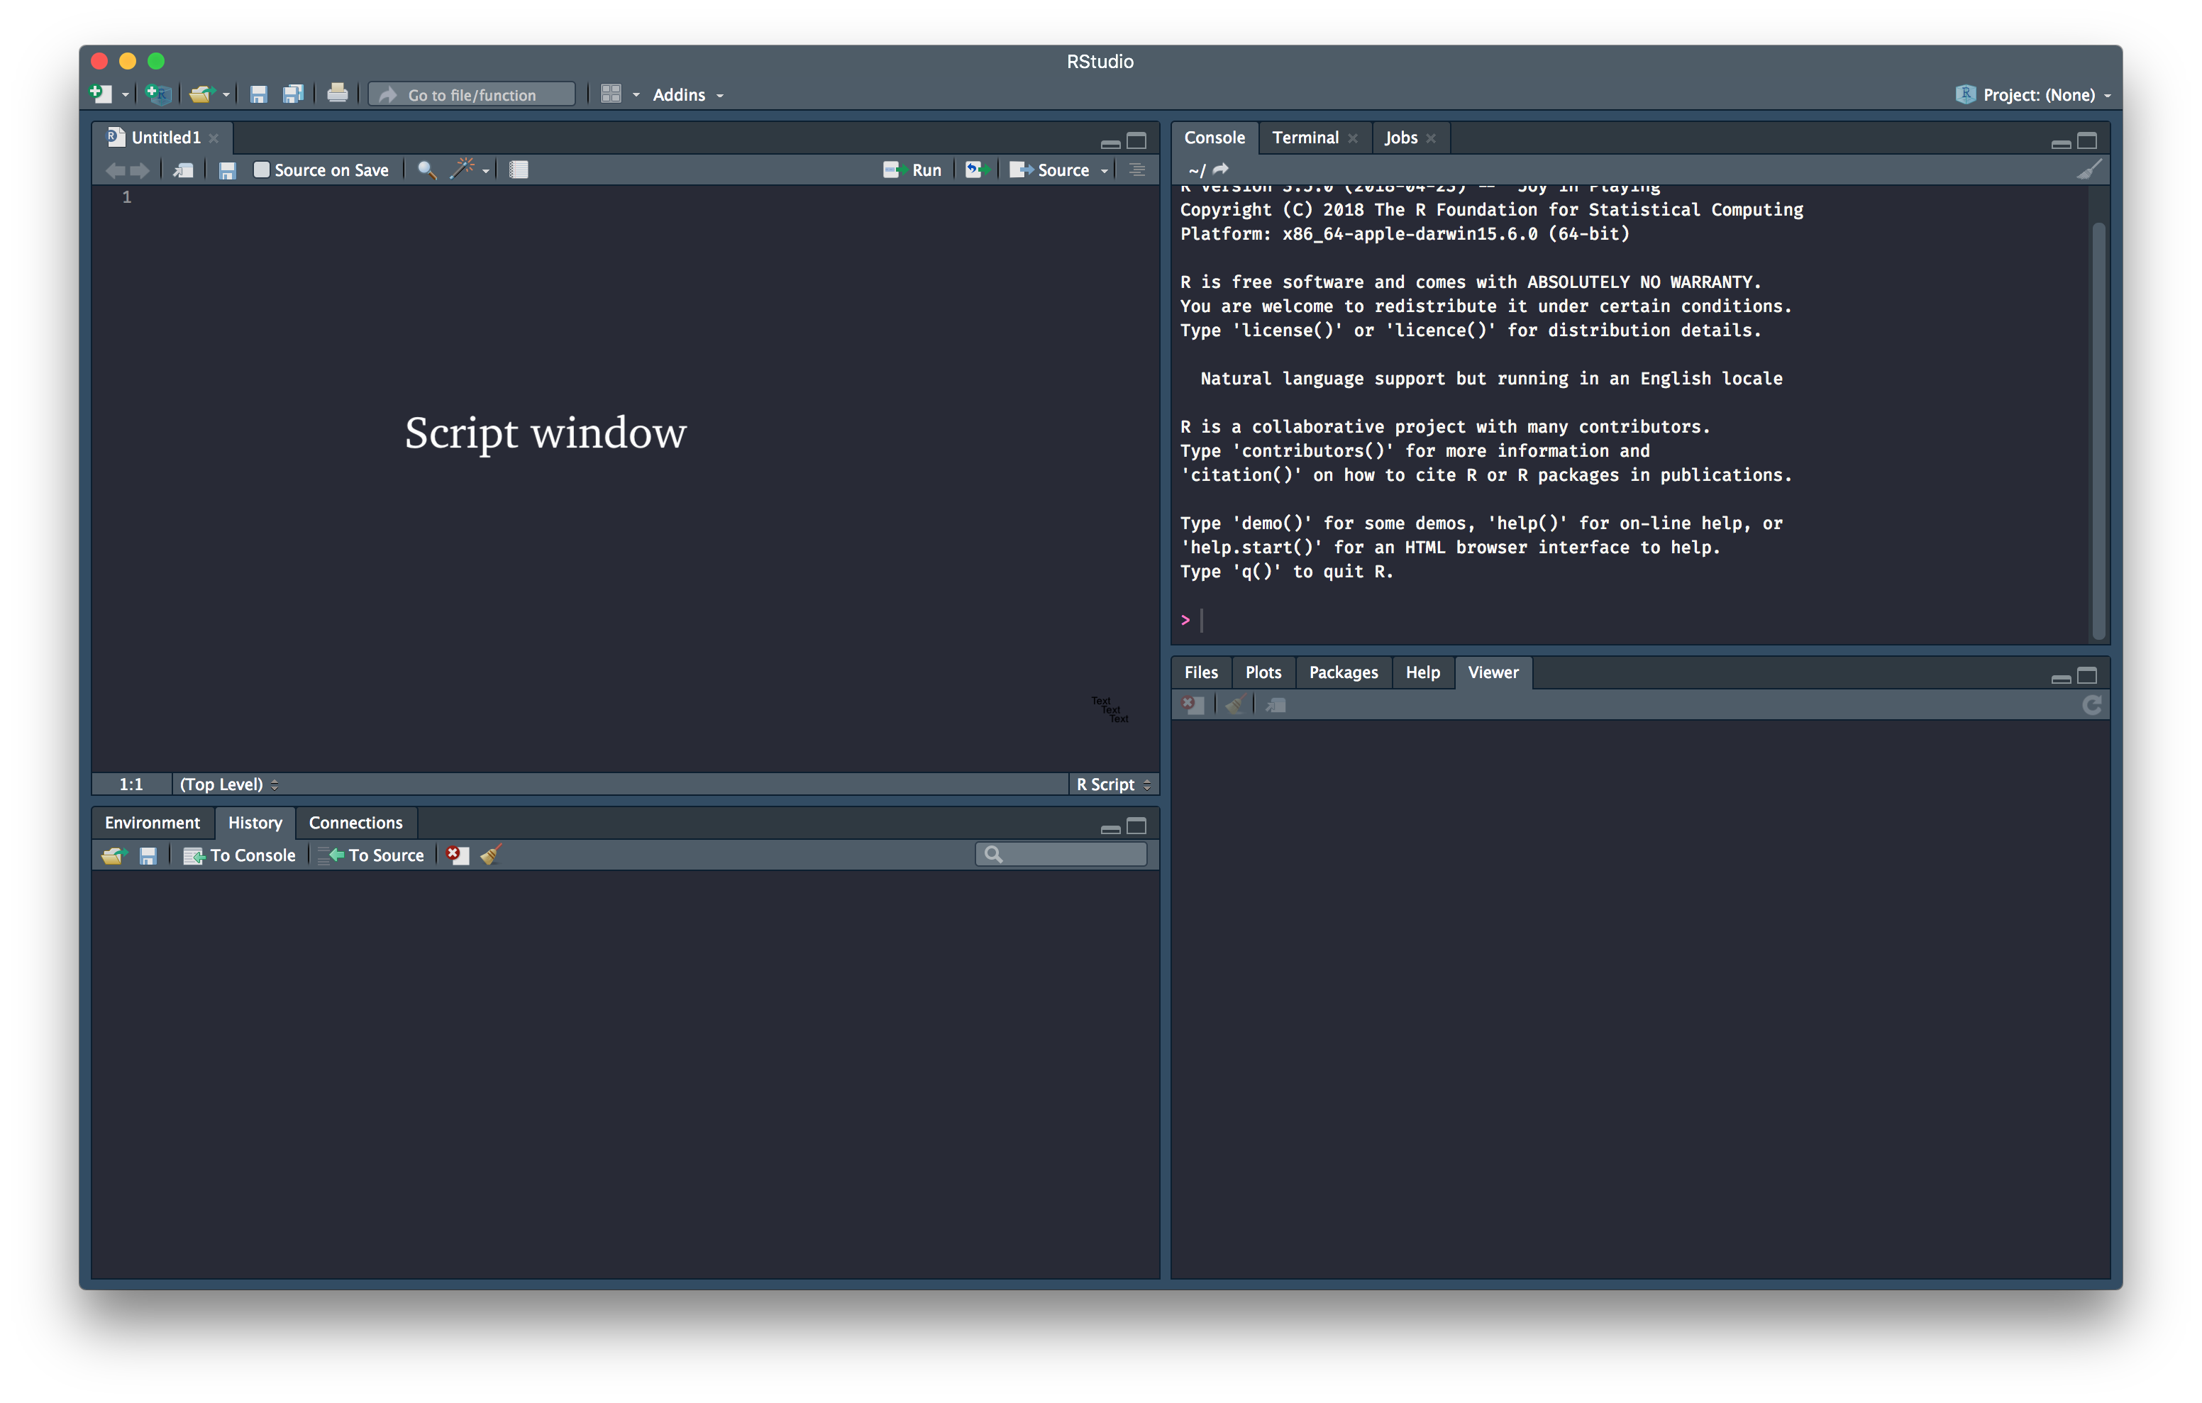2202x1403 pixels.
Task: Print the current file
Action: 338,94
